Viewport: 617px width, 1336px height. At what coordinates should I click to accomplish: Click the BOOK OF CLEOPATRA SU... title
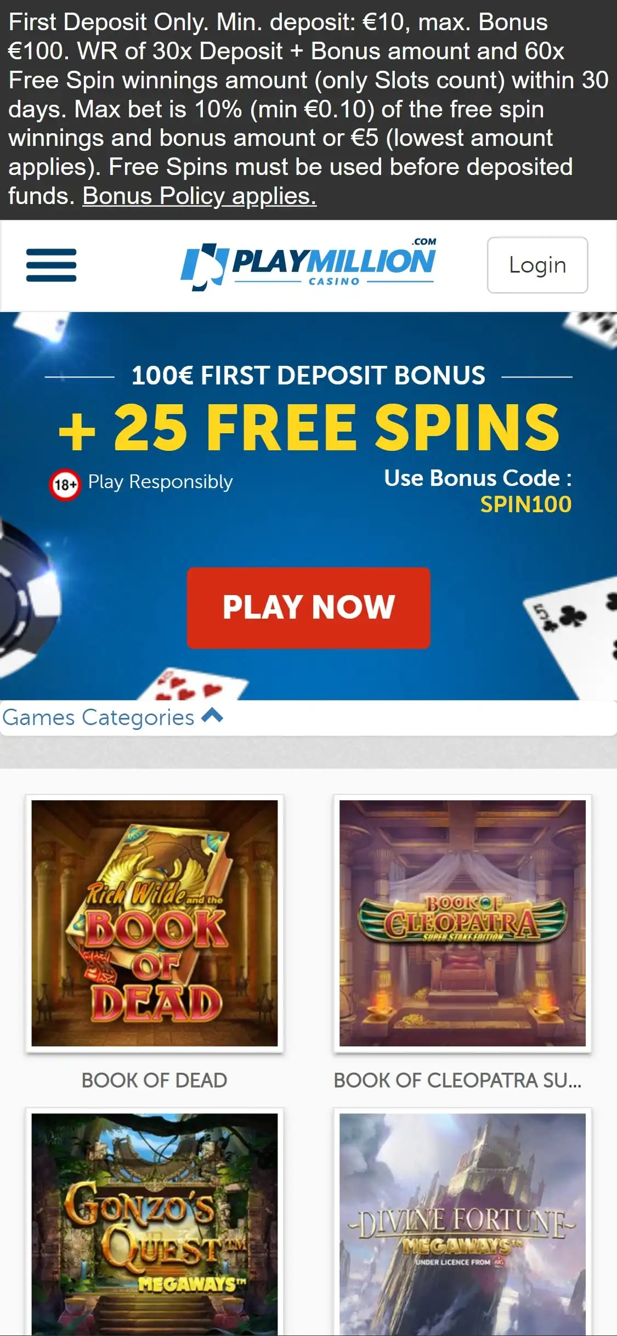point(457,1080)
